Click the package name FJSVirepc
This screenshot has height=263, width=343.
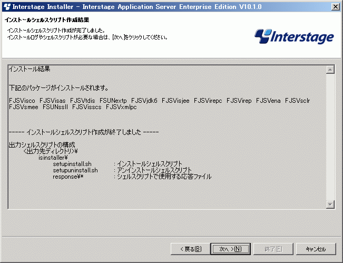coord(208,101)
